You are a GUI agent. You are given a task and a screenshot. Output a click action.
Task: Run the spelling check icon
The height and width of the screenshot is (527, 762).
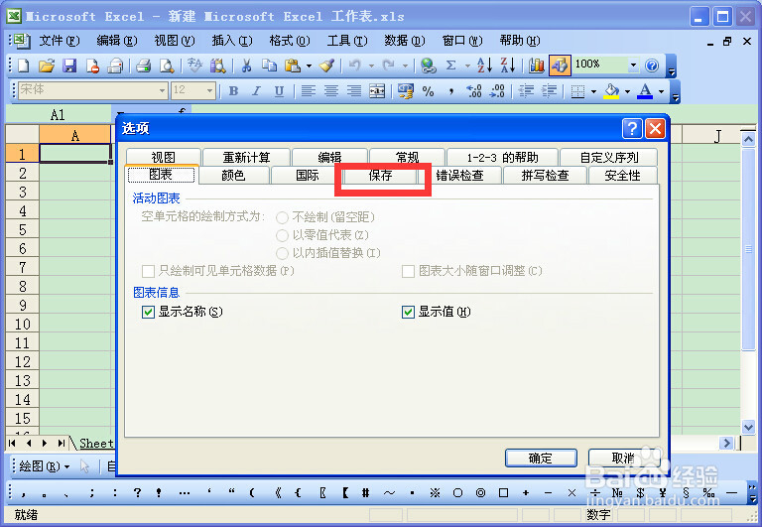point(194,66)
